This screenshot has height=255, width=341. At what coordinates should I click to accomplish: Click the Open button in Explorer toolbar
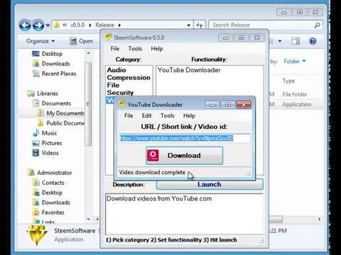pos(82,41)
